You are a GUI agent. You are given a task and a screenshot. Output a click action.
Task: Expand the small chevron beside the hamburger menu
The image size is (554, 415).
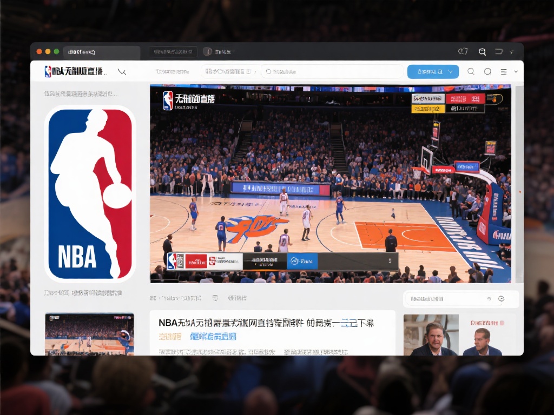[x=516, y=71]
